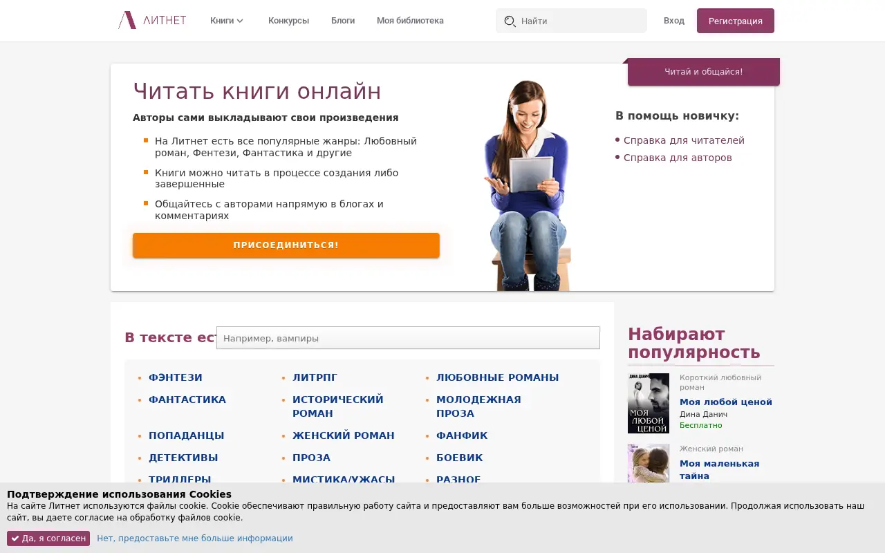The width and height of the screenshot is (885, 553).
Task: Click the Читай и общайся! banner
Action: [704, 72]
